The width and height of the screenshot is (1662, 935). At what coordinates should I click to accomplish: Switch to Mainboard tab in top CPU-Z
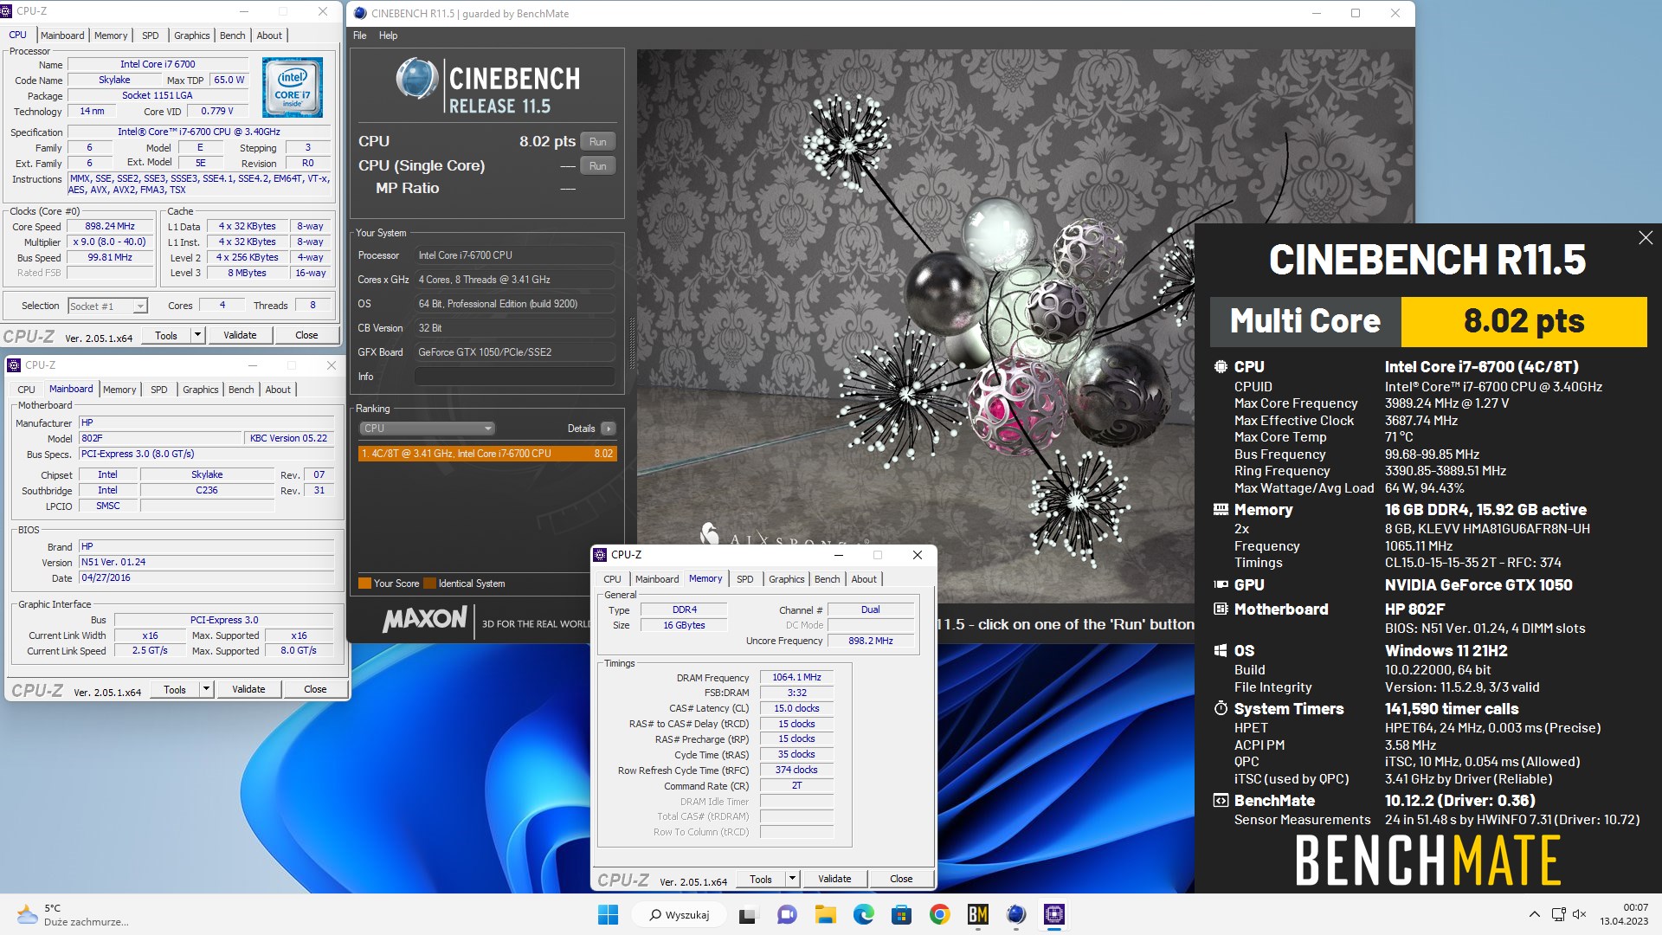(62, 35)
